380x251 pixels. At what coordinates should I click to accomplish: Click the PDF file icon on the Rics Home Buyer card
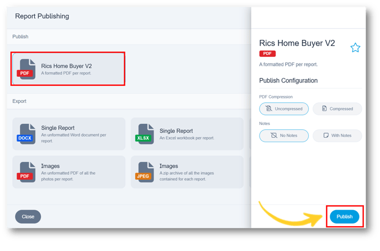(x=26, y=69)
